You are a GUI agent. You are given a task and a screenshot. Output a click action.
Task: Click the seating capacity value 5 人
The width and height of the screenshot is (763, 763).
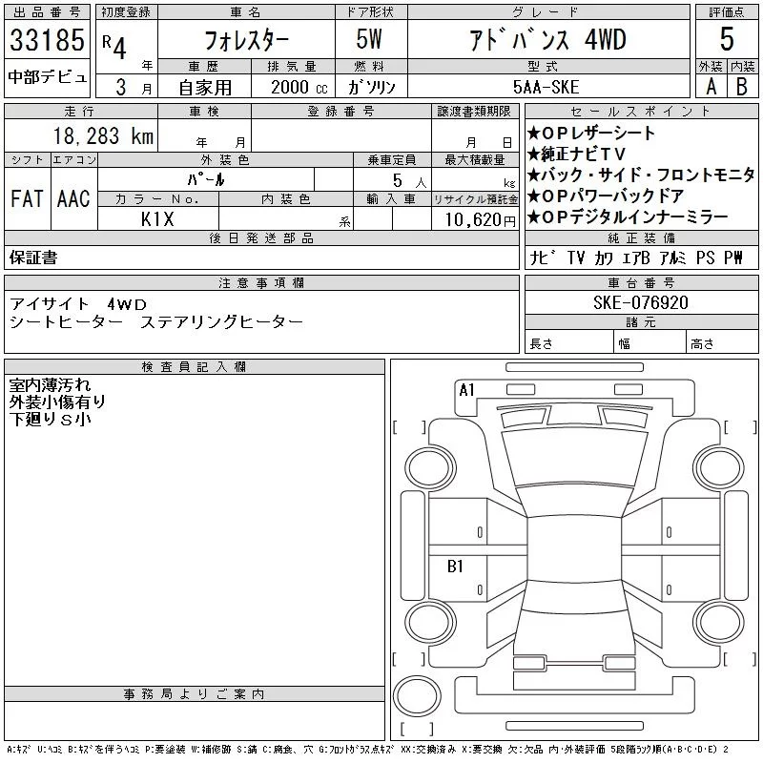click(409, 181)
